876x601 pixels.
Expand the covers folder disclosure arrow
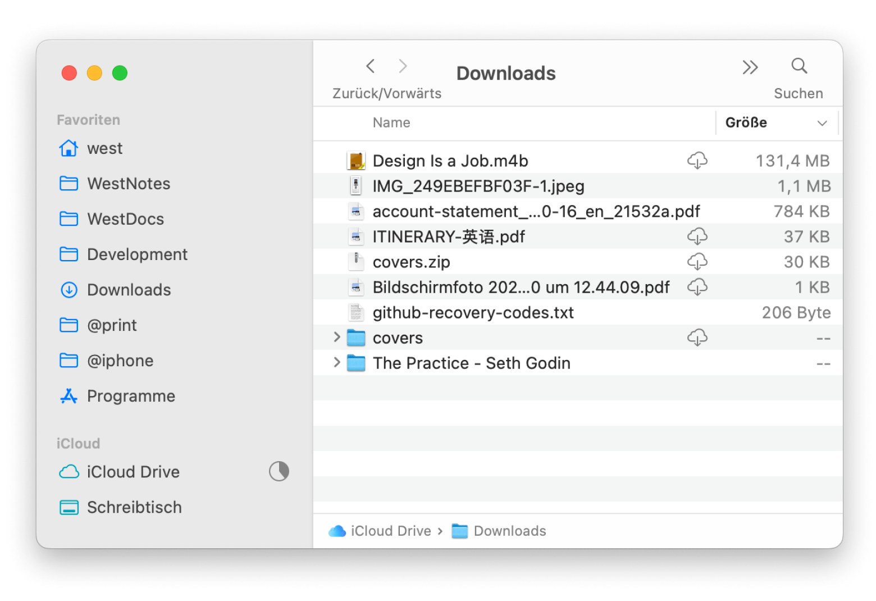[x=337, y=337]
